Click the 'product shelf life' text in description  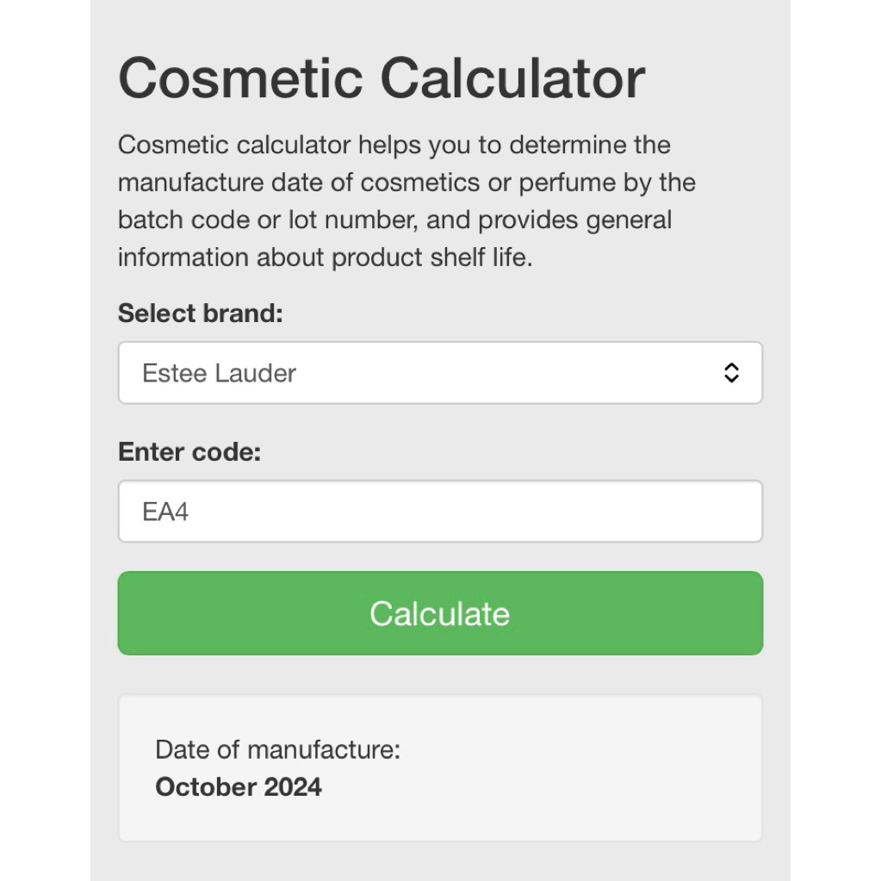click(x=431, y=257)
